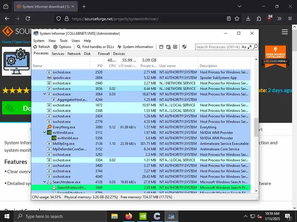This screenshot has height=222, width=297.
Task: Open Options from the toolbar
Action: pyautogui.click(x=62, y=47)
